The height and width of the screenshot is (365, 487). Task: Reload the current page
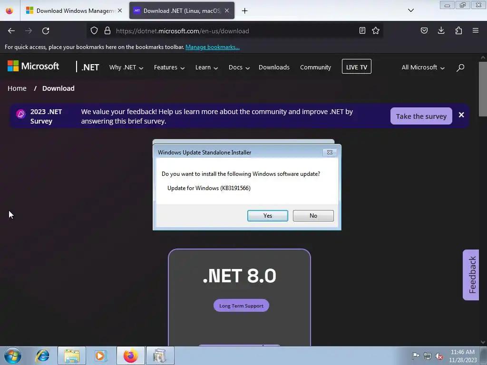coord(46,31)
